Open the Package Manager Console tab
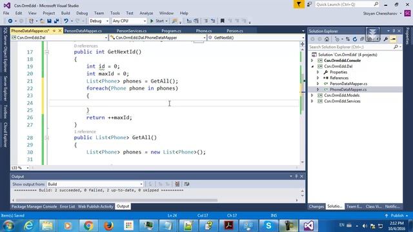This screenshot has height=232, width=413. coord(34,206)
